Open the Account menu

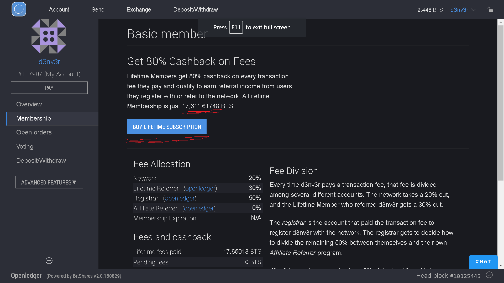point(59,9)
